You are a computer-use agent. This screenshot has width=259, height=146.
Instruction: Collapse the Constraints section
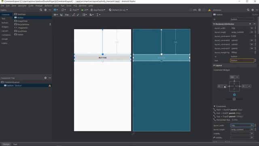coord(214,106)
